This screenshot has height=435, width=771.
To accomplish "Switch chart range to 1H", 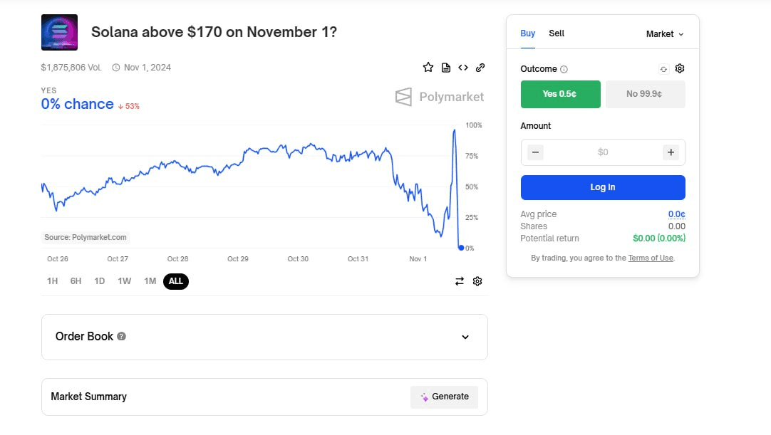I will (x=52, y=281).
